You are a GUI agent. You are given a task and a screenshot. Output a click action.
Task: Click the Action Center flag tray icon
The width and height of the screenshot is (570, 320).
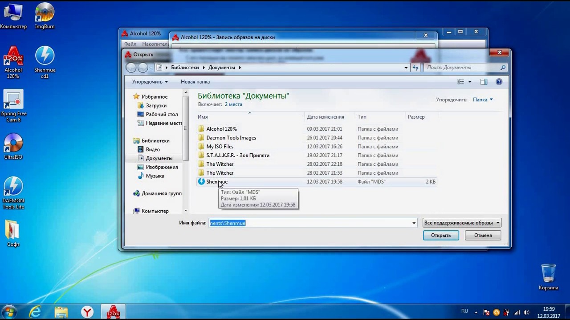point(487,312)
